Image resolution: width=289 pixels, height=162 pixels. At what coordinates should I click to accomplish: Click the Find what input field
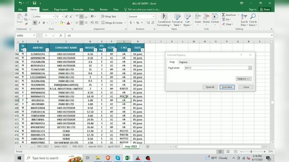click(216, 68)
